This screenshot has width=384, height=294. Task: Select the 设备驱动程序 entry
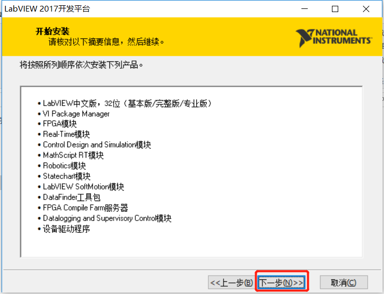[x=64, y=229]
